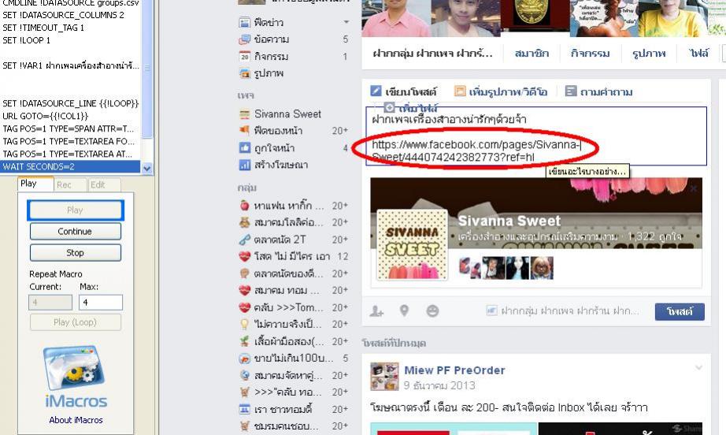Open the group icon for เรา ชาวหอมดี้

(x=244, y=409)
